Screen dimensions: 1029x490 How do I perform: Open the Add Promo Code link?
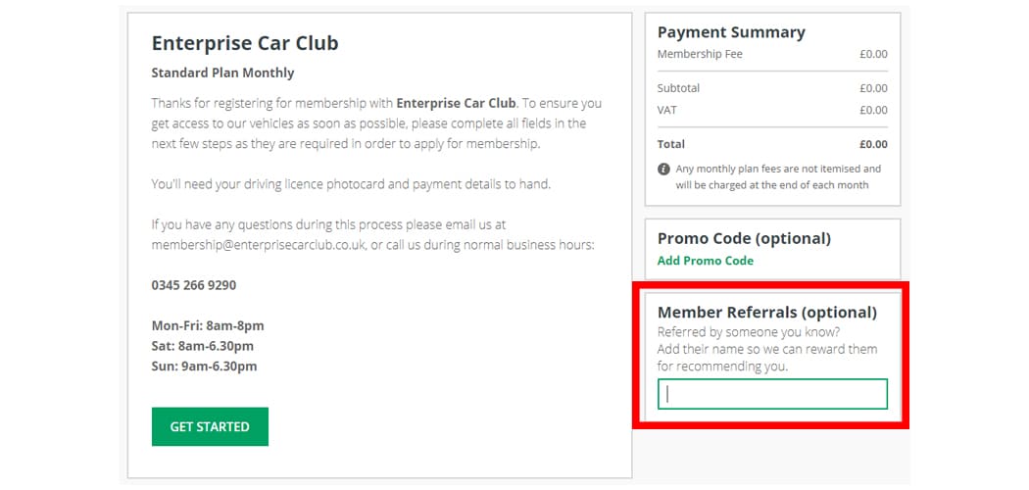706,261
